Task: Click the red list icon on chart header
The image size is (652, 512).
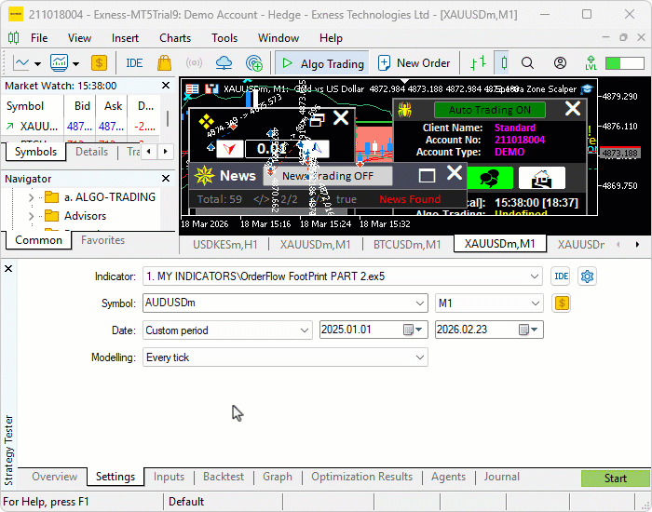Action: point(192,89)
